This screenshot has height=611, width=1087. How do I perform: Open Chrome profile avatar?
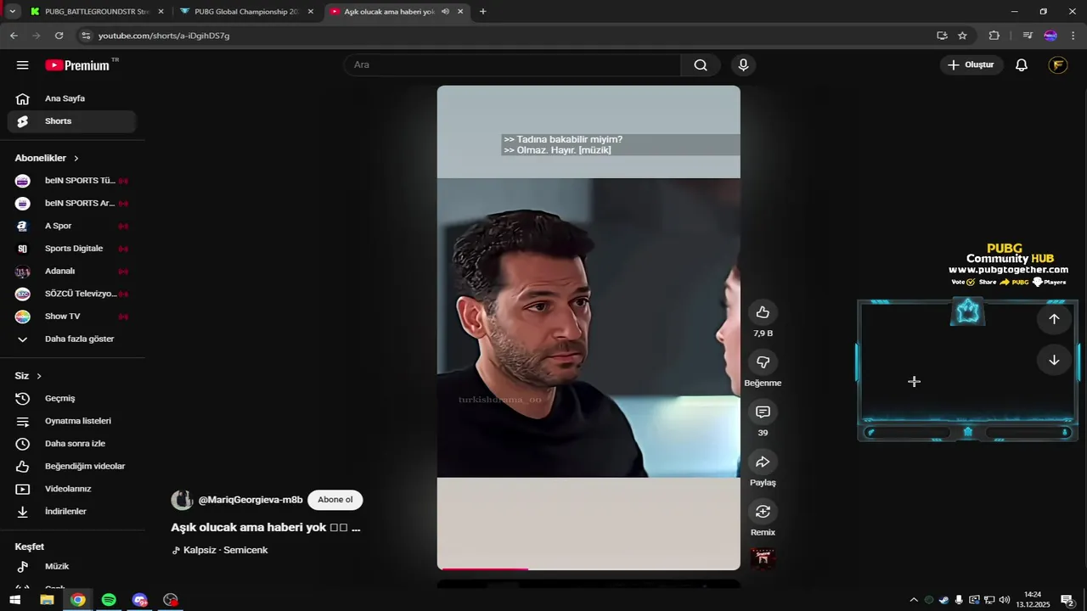click(x=1050, y=36)
